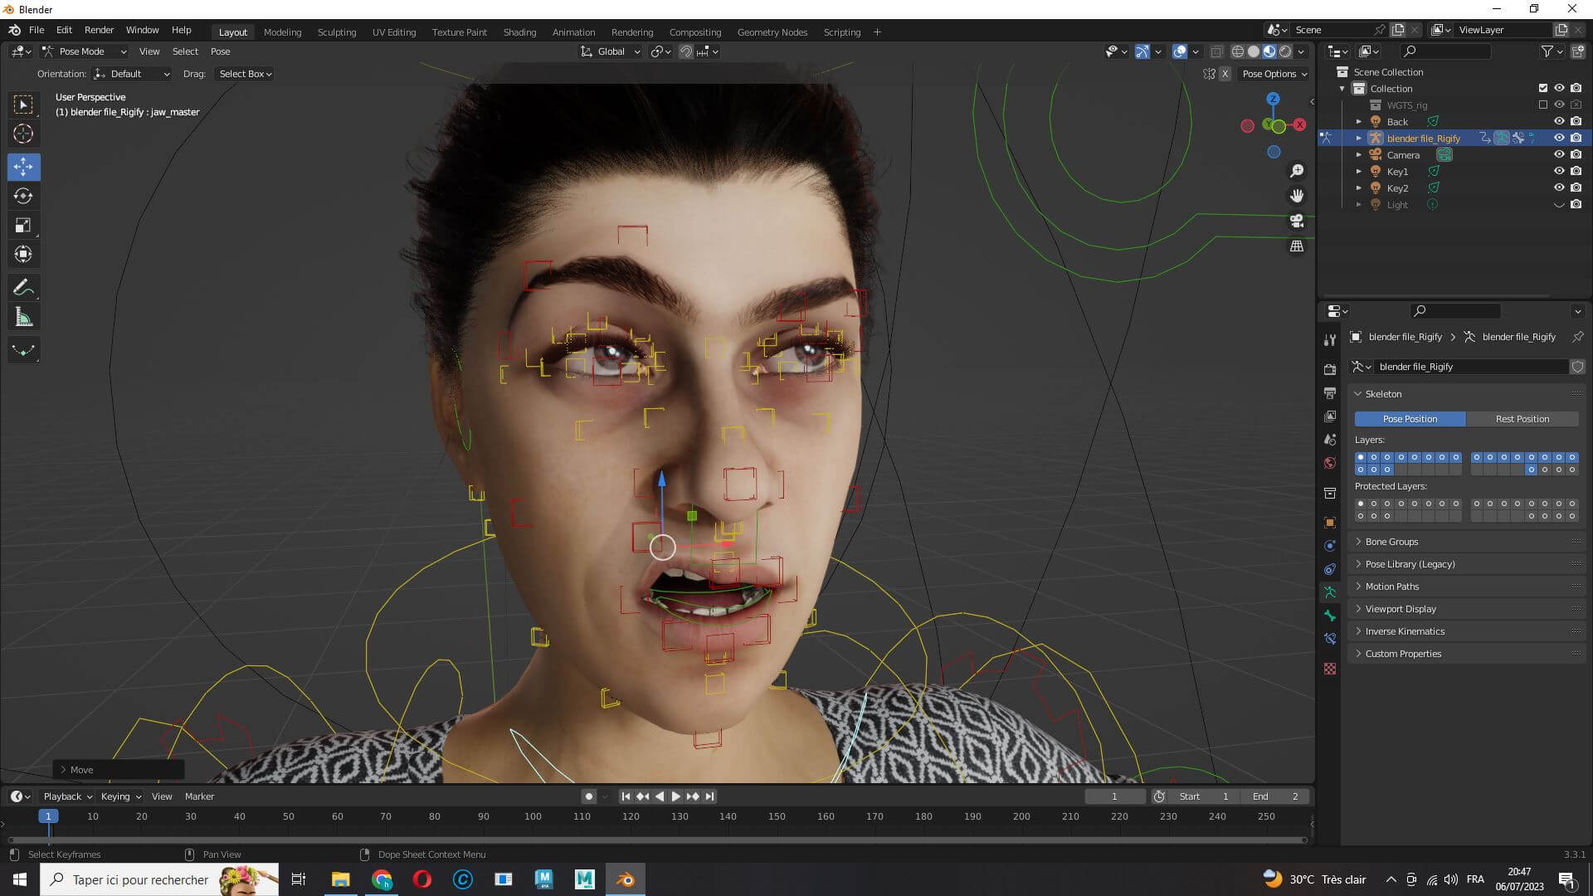Screen dimensions: 1593x896
Task: Expand the Bone Groups panel
Action: point(1391,542)
